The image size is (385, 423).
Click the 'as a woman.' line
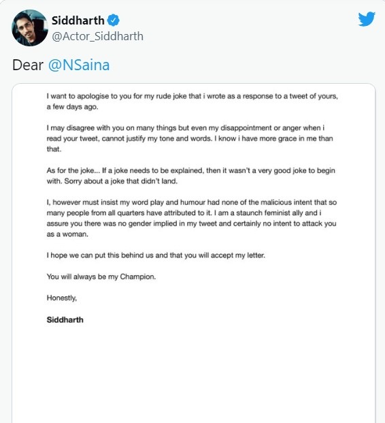click(x=67, y=234)
